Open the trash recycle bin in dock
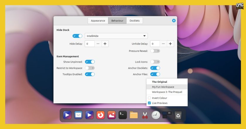Screen dimensions: 246x129 tap(178, 115)
